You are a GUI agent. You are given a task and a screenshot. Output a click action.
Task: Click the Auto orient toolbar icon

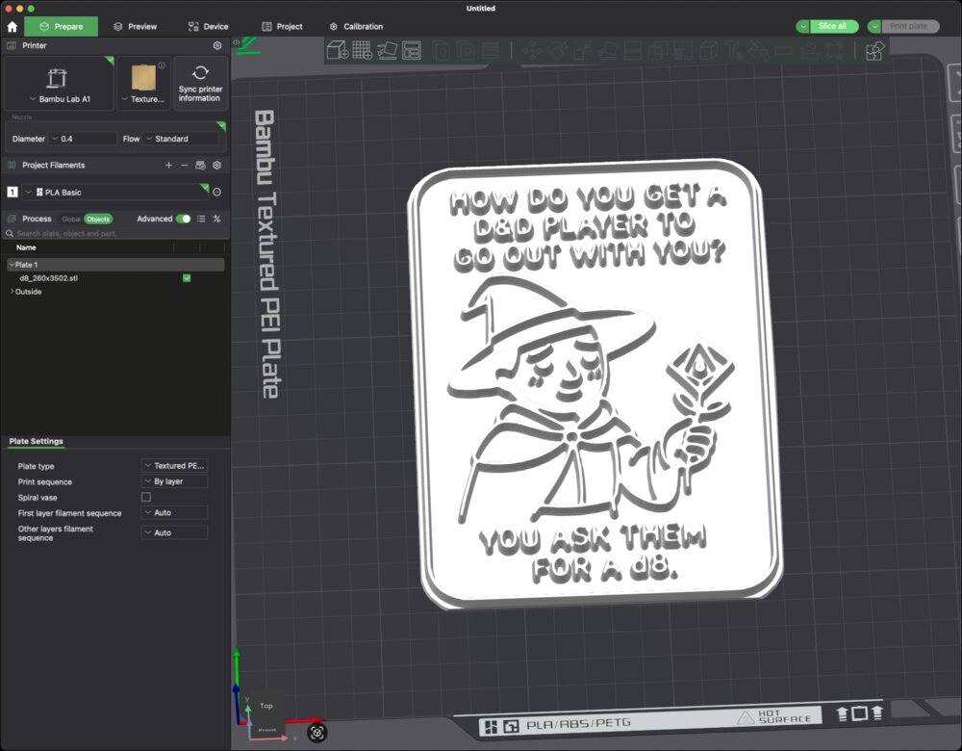[x=388, y=50]
